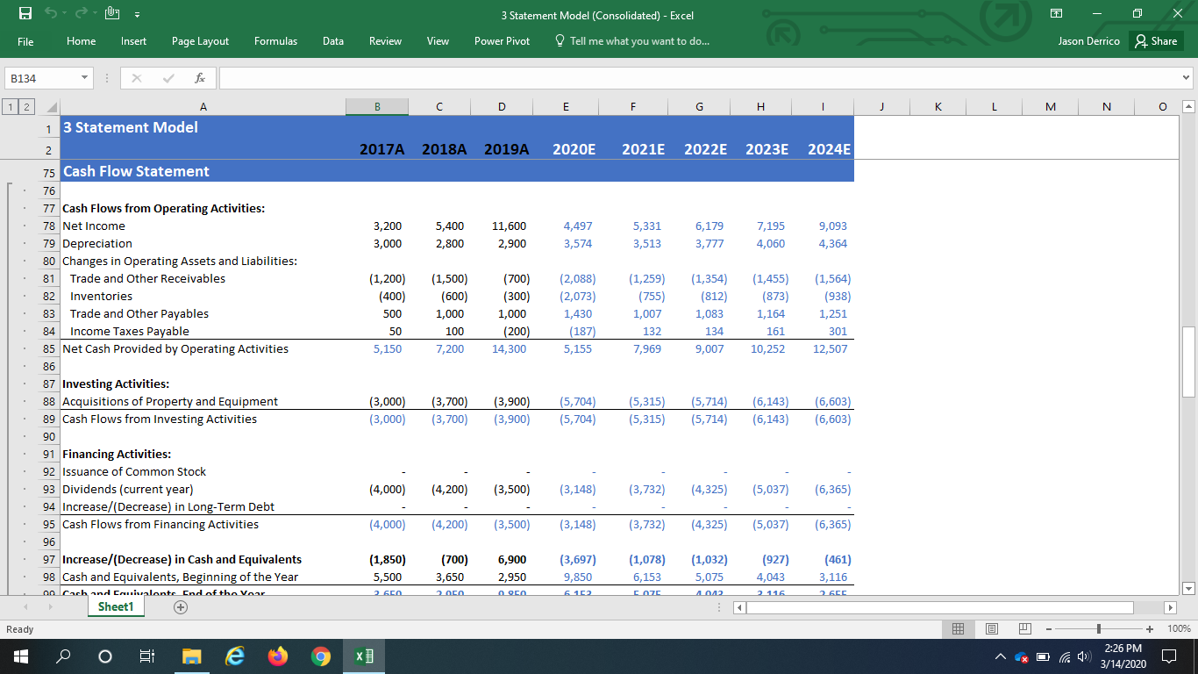Expand the formula bar chevron
The image size is (1198, 674).
pyautogui.click(x=1187, y=78)
